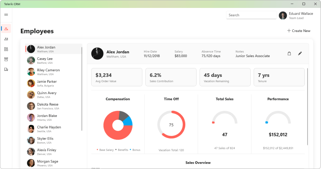Screen dimensions: 321x169
Task: Click the Absence Time 75/120 days value
Action: [211, 56]
